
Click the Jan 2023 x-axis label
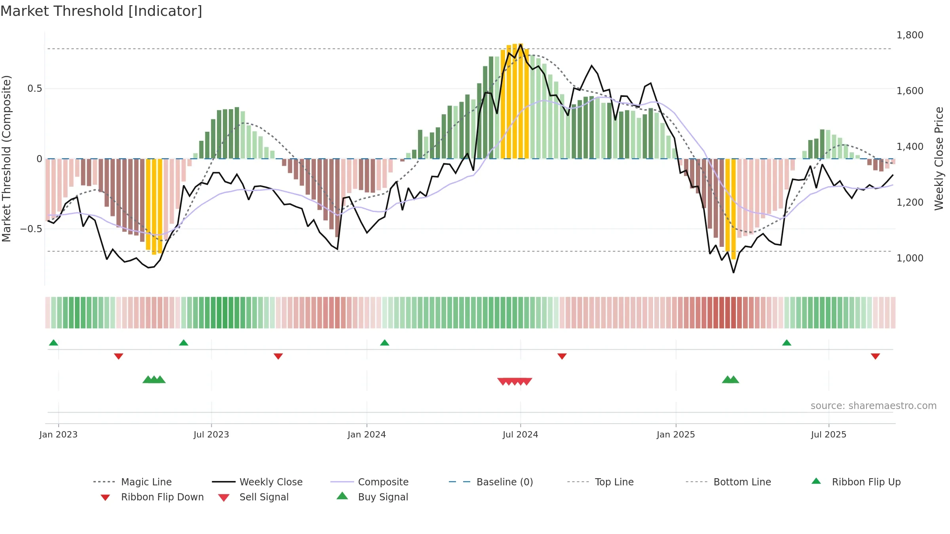pyautogui.click(x=59, y=434)
